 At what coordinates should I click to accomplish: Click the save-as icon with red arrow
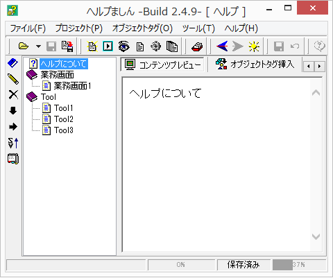click(x=67, y=46)
